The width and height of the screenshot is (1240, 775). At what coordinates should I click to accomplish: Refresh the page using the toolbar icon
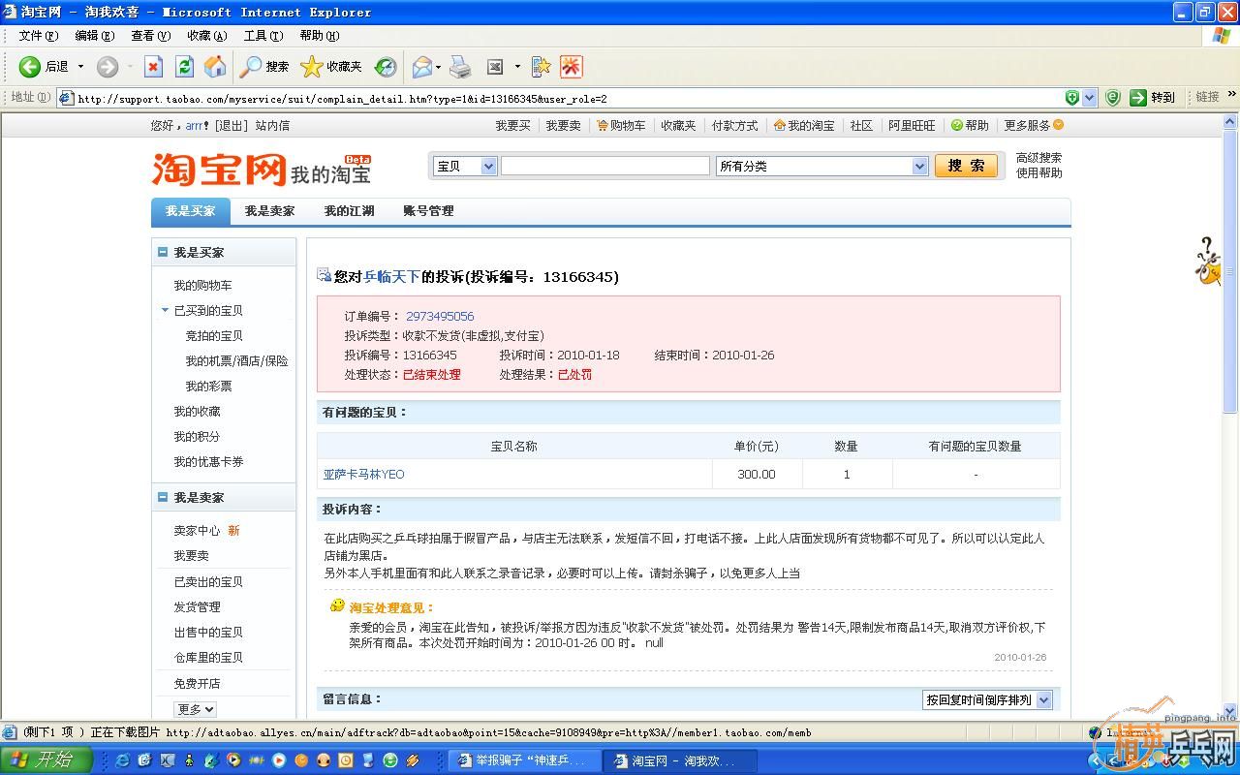[184, 67]
